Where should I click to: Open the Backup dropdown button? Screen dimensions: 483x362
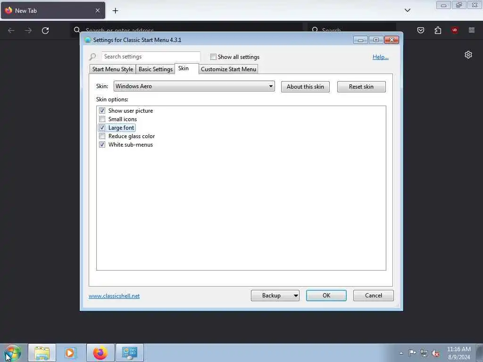(x=275, y=296)
